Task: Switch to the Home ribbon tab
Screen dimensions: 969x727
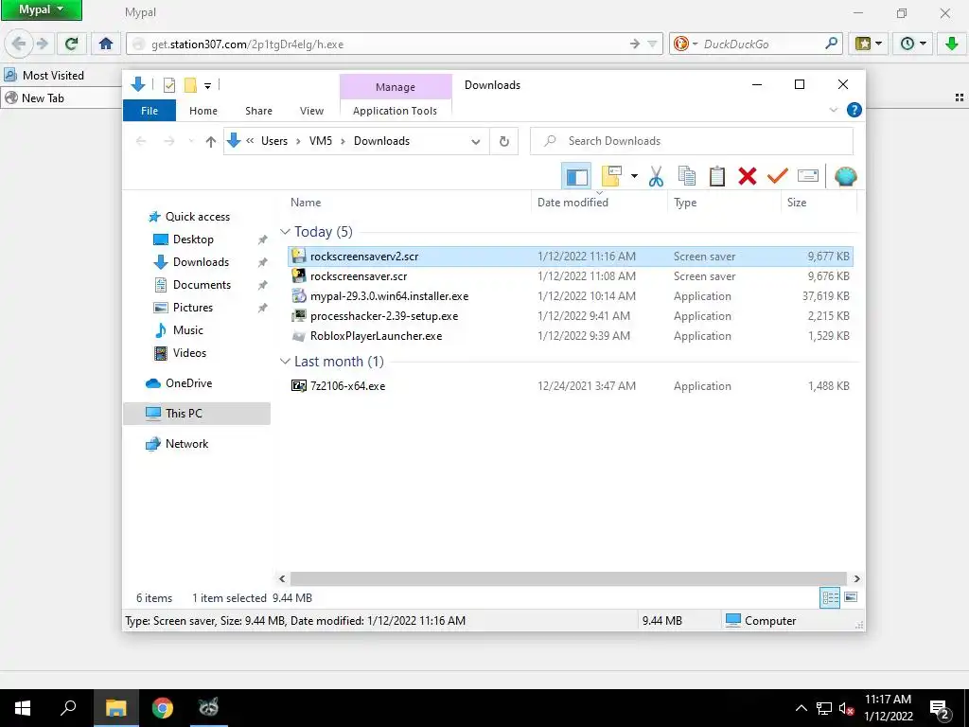Action: [203, 111]
